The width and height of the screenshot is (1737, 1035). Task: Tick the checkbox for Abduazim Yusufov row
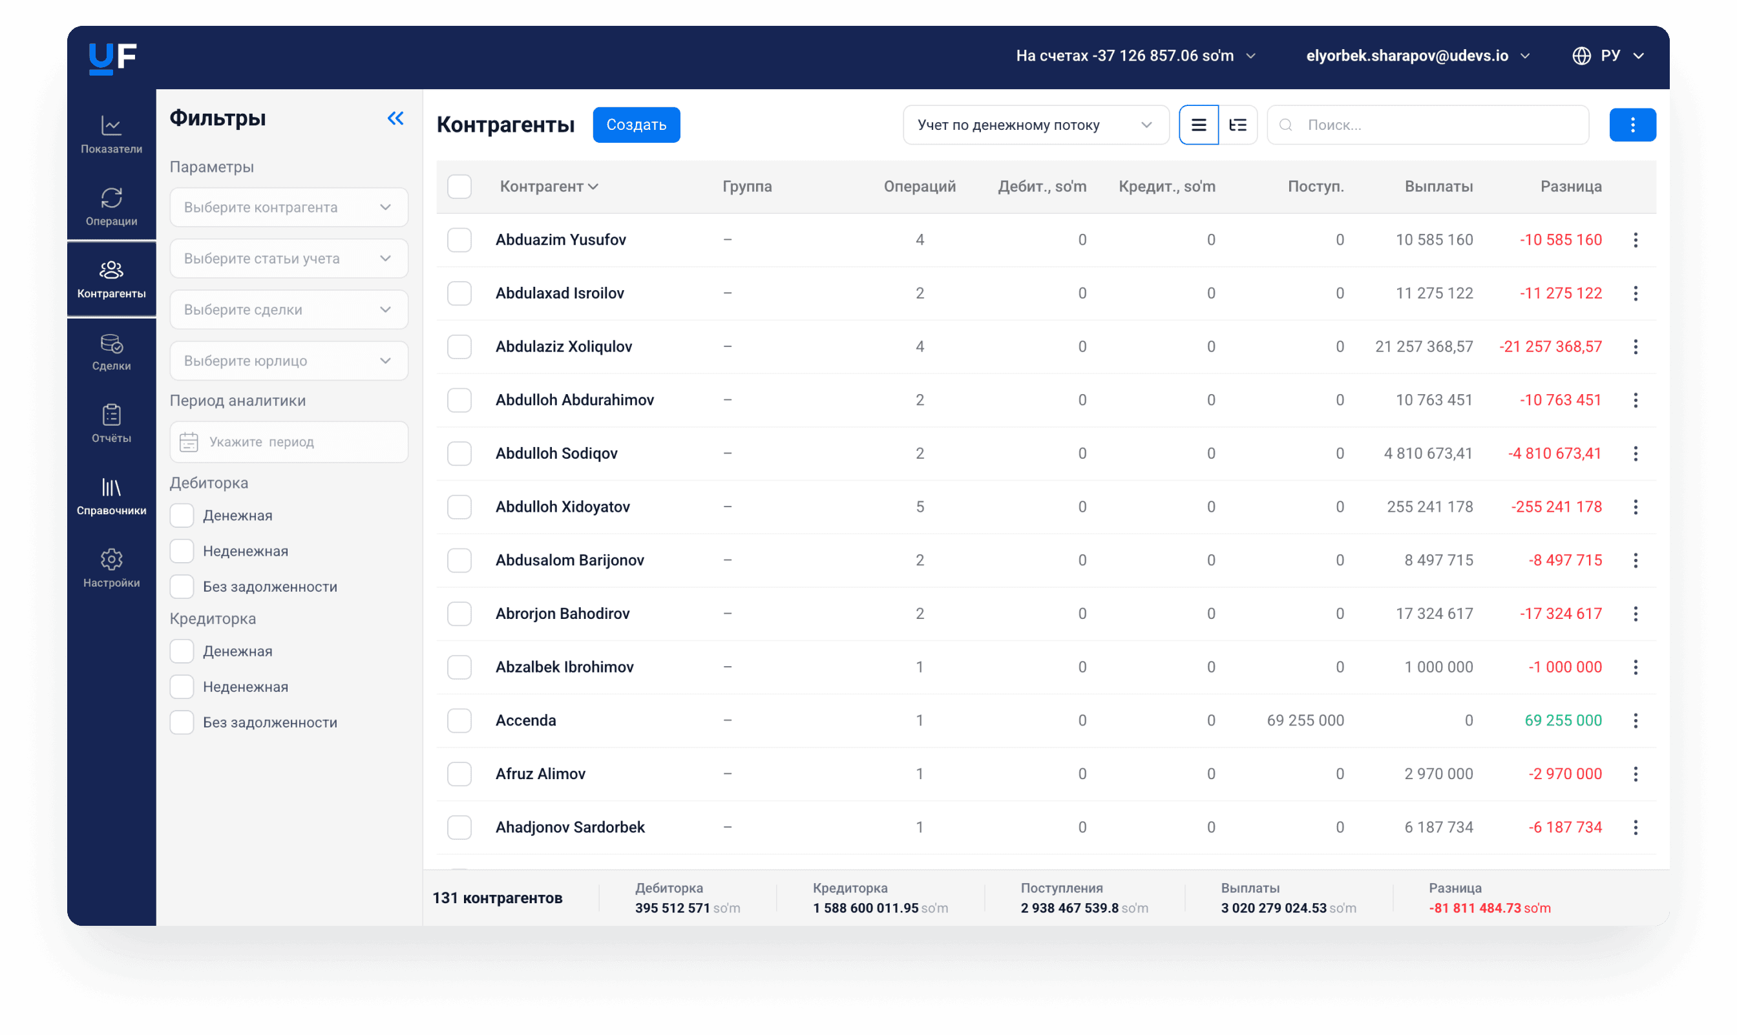[459, 240]
